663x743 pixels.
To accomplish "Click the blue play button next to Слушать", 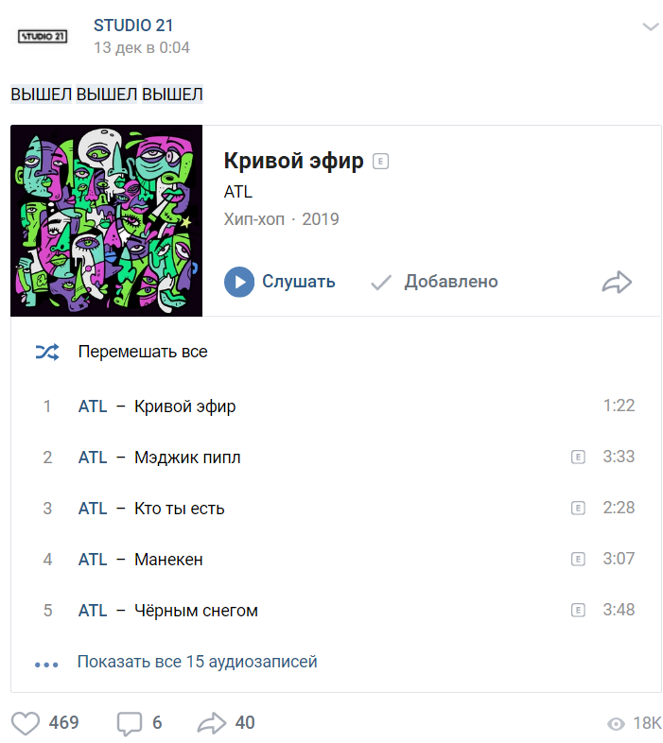I will click(239, 282).
